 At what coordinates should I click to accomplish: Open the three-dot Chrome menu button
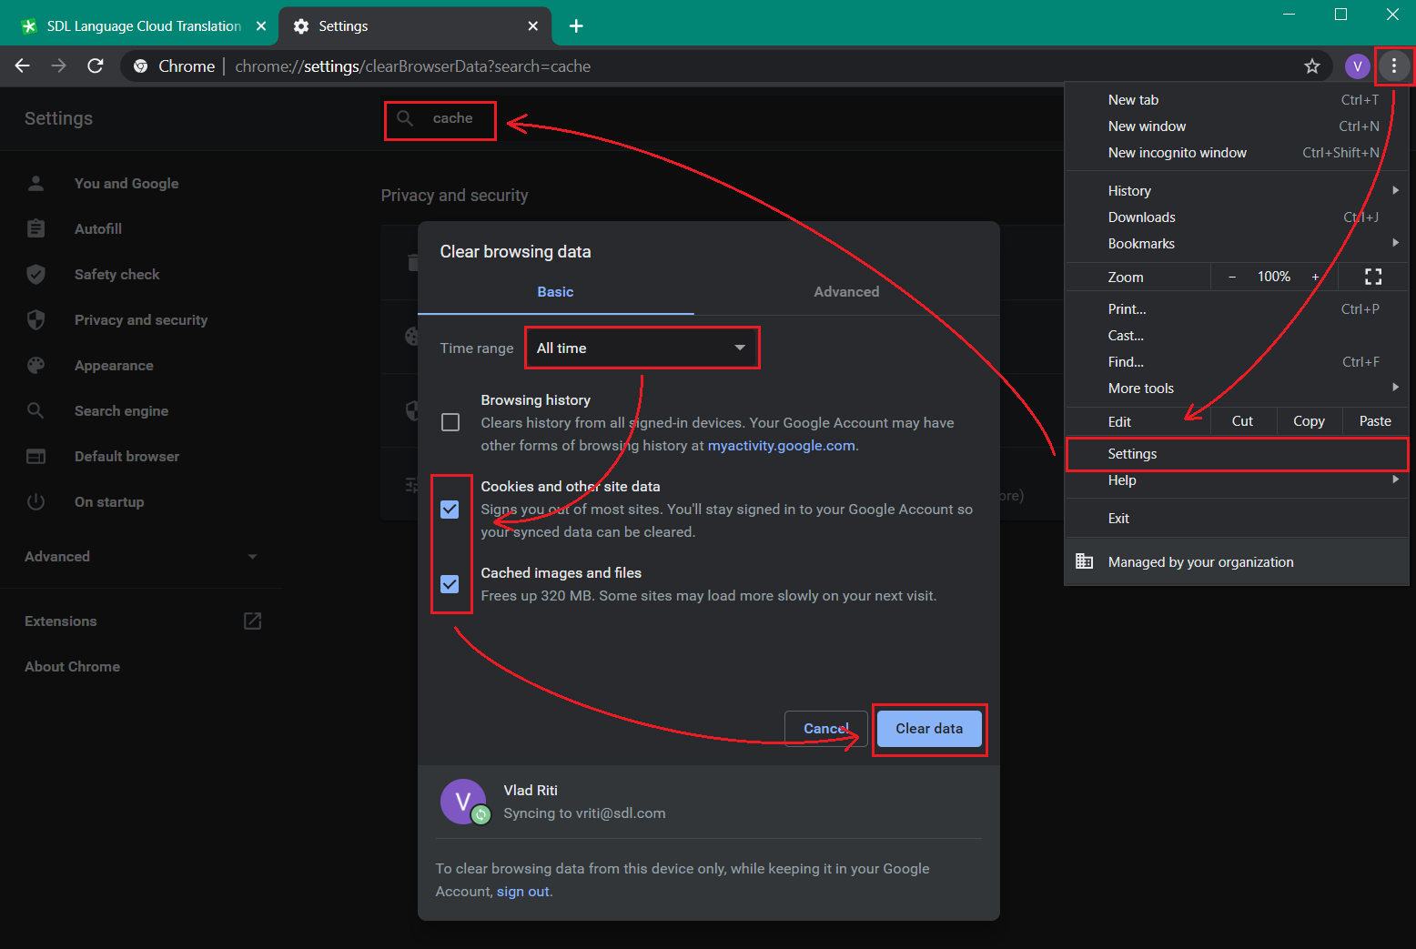(x=1393, y=66)
